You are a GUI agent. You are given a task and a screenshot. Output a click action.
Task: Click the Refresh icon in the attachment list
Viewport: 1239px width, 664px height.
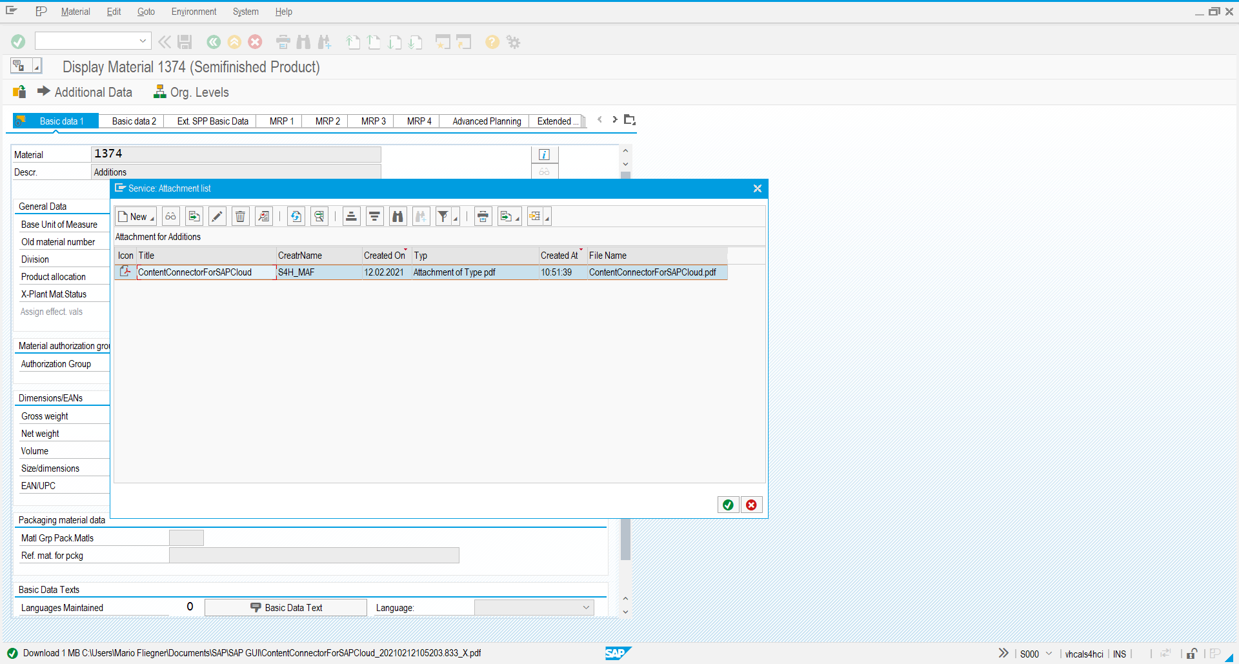tap(296, 216)
